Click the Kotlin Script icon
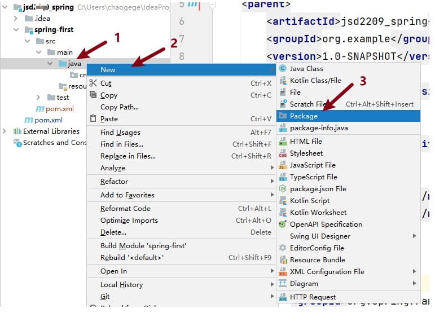Image resolution: width=435 pixels, height=317 pixels. click(x=283, y=200)
